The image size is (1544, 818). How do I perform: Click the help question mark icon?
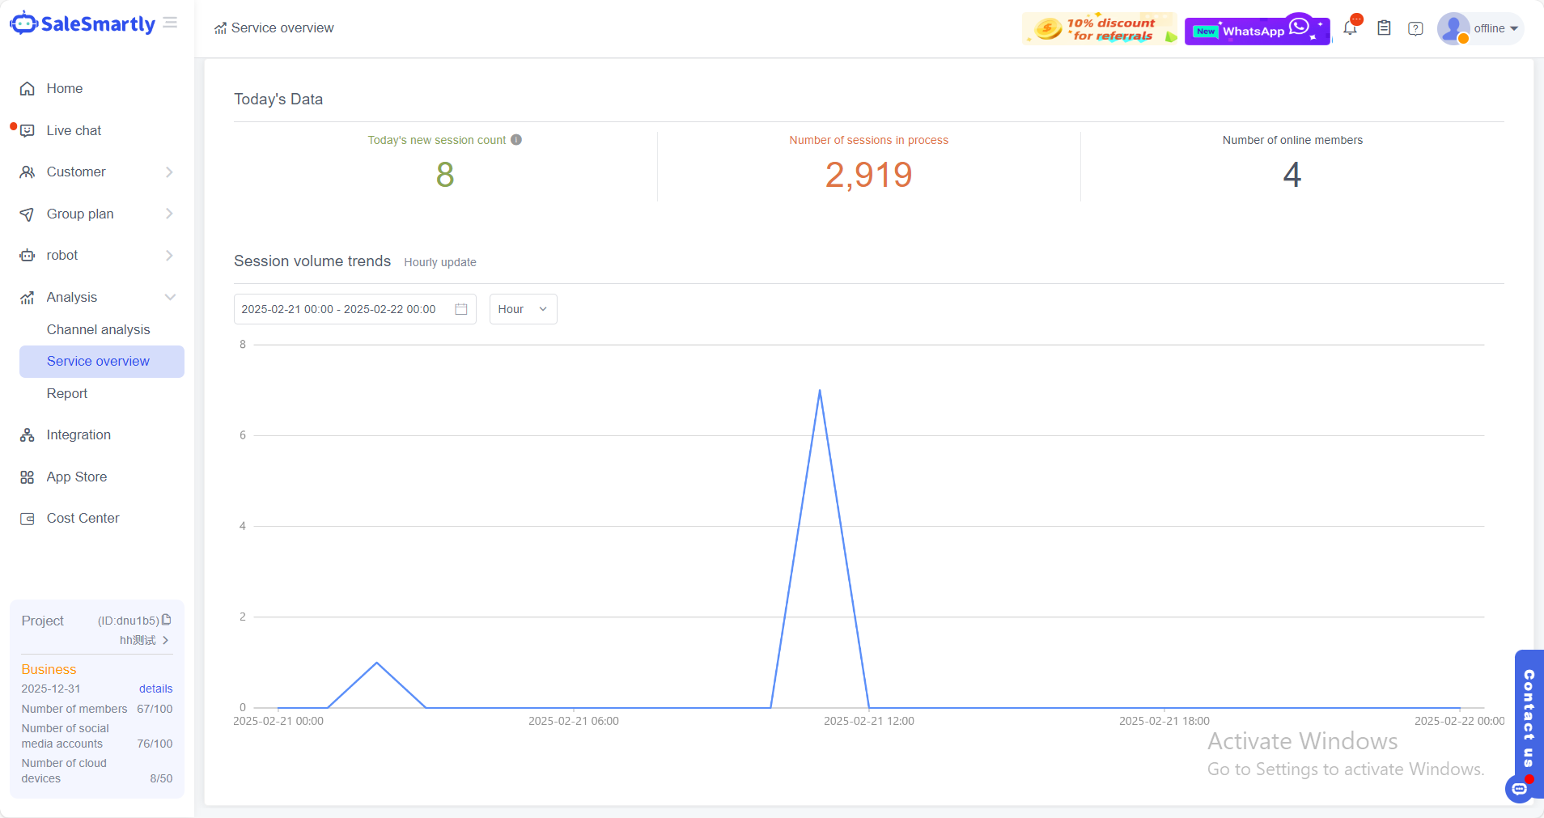1415,28
